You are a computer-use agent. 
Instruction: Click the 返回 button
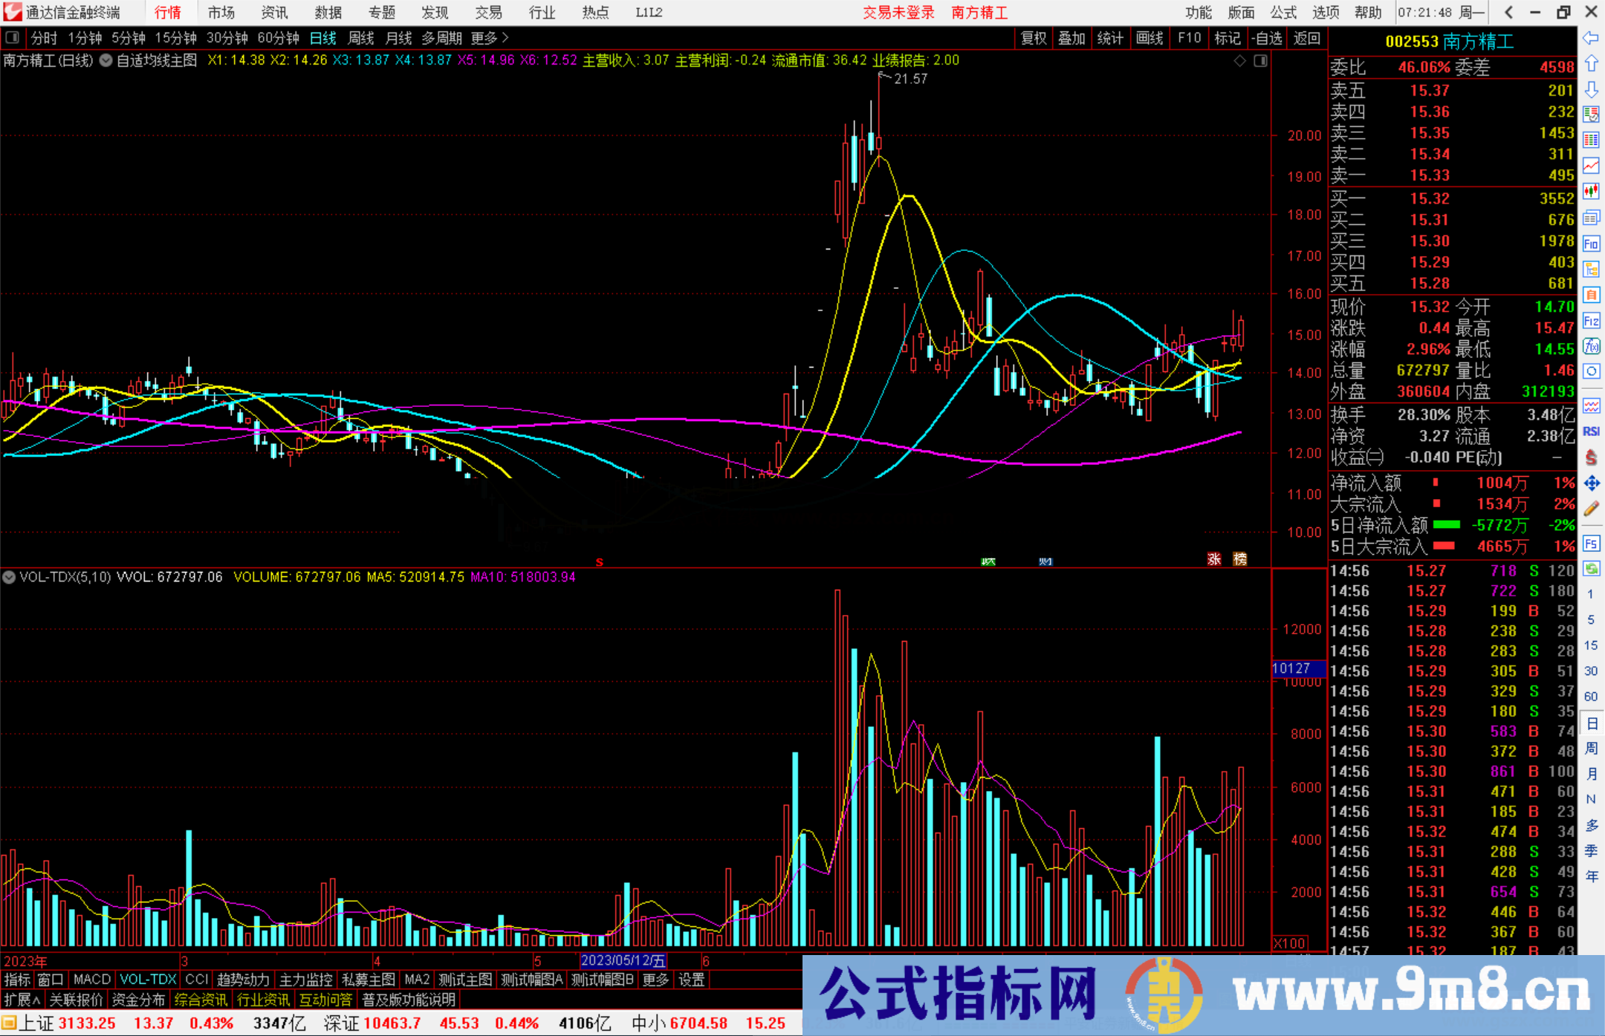1306,38
